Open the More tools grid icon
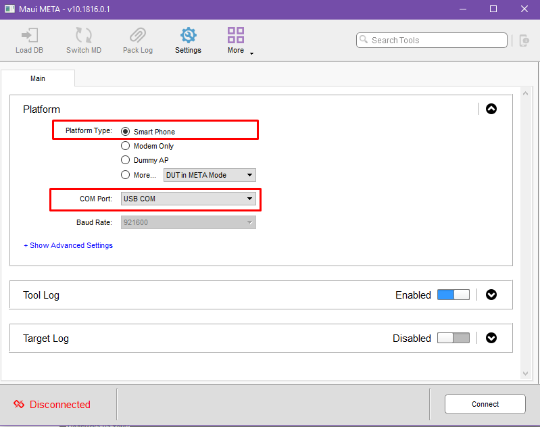Screen dimensions: 540x427 point(236,36)
